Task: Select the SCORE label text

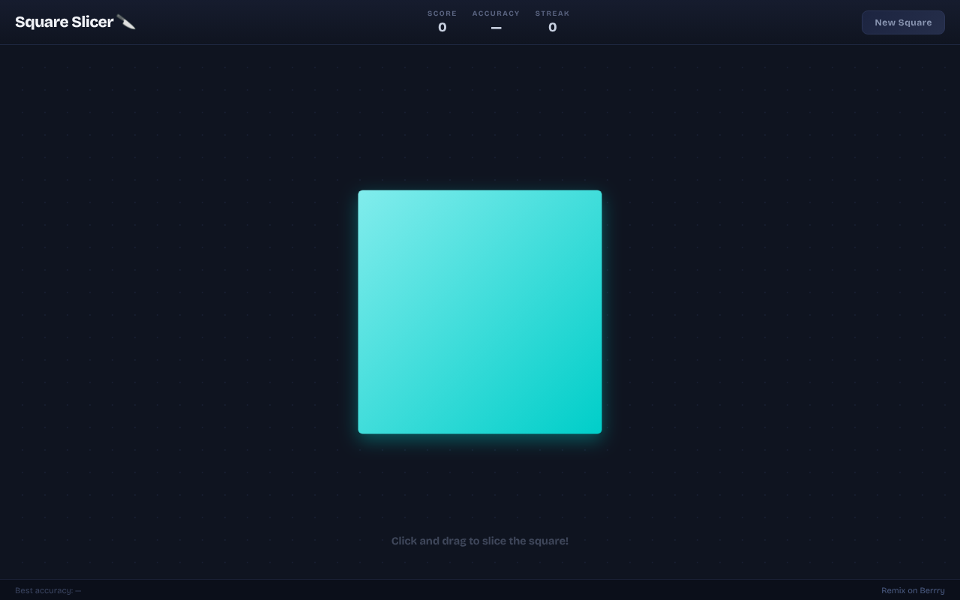Action: 442,13
